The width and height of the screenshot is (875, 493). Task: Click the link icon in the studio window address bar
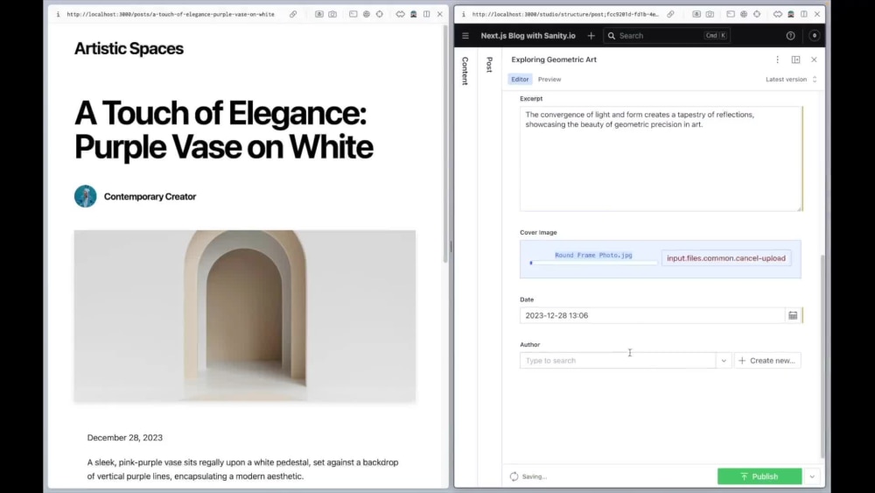tap(671, 15)
